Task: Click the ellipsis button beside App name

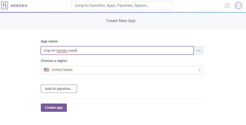Action: pos(198,50)
